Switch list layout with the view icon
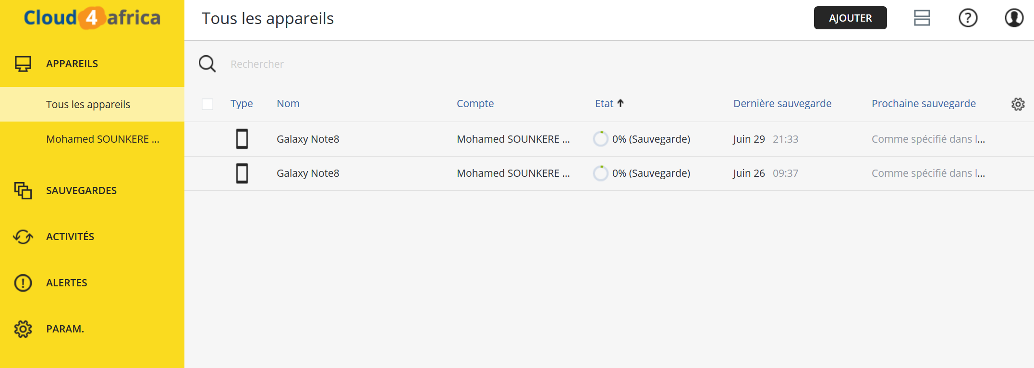 click(x=922, y=18)
